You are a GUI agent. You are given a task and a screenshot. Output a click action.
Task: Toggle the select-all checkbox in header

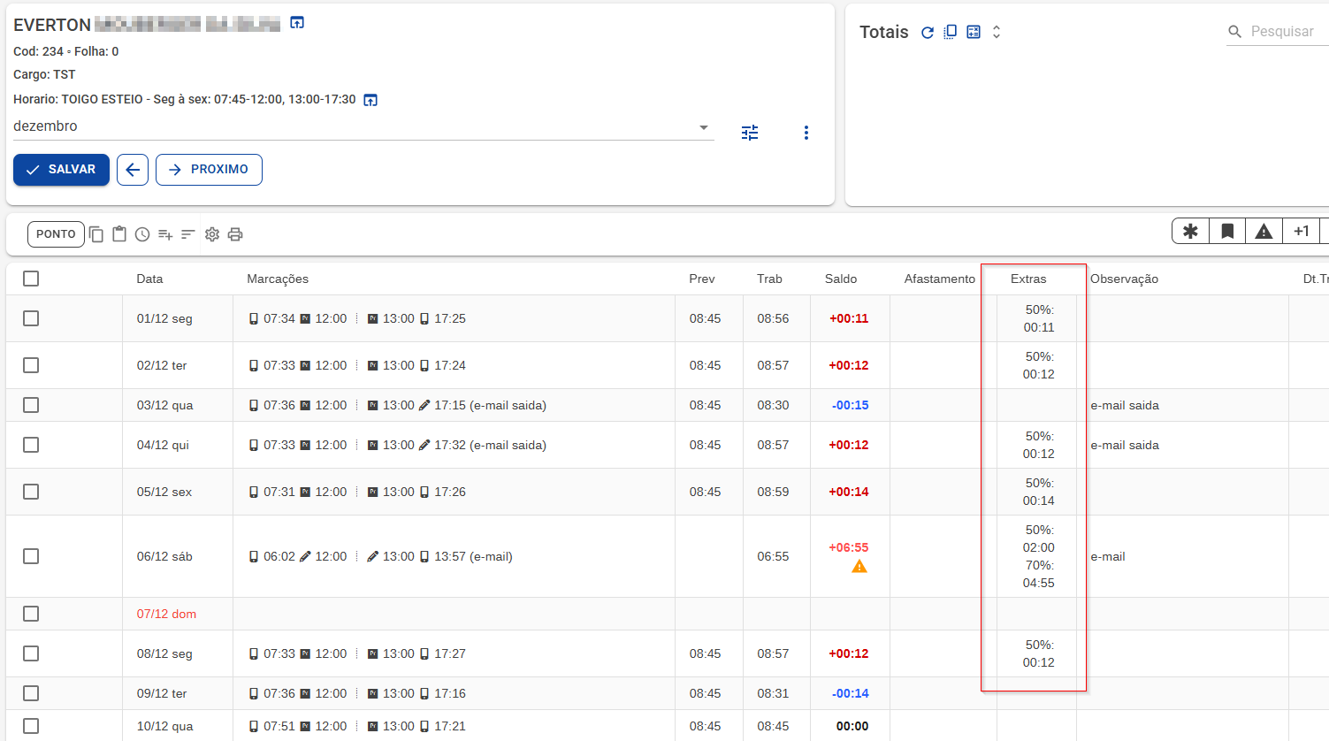click(x=31, y=279)
